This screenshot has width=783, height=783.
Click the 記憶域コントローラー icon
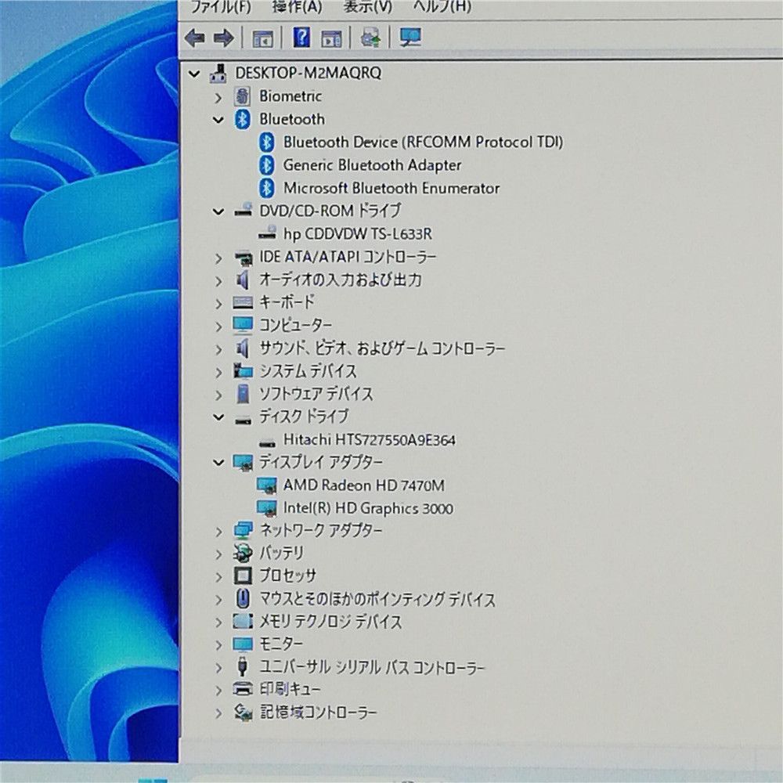244,713
